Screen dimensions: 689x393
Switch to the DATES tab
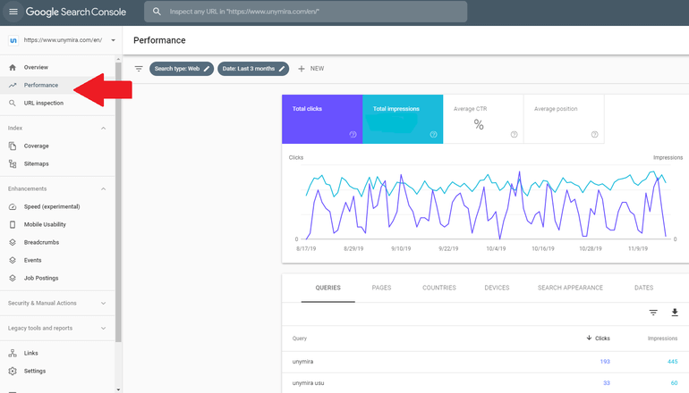coord(643,288)
